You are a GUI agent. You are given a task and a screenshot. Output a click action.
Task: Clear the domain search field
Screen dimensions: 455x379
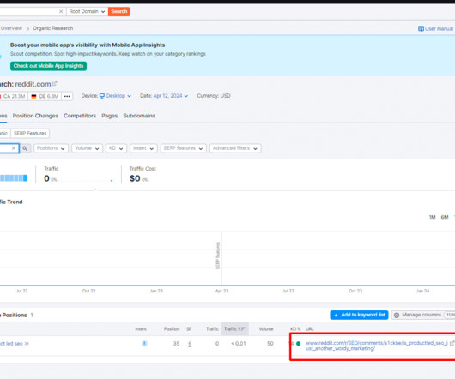point(61,12)
